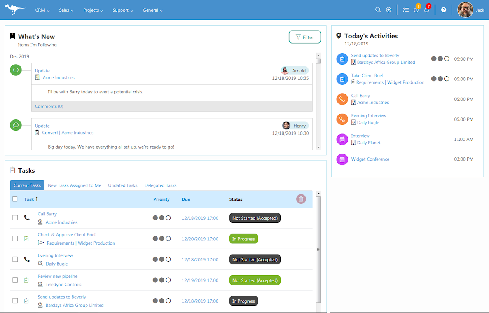The image size is (489, 313).
Task: Click the delete trash icon in Tasks header
Action: tap(301, 199)
